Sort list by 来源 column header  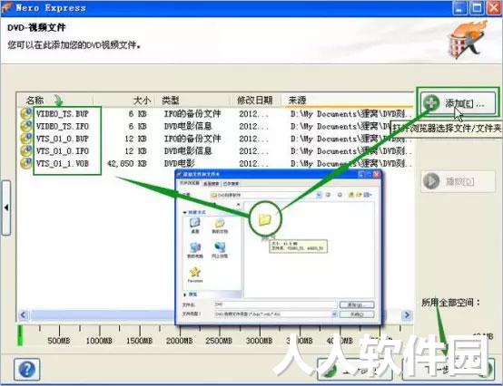tap(297, 101)
